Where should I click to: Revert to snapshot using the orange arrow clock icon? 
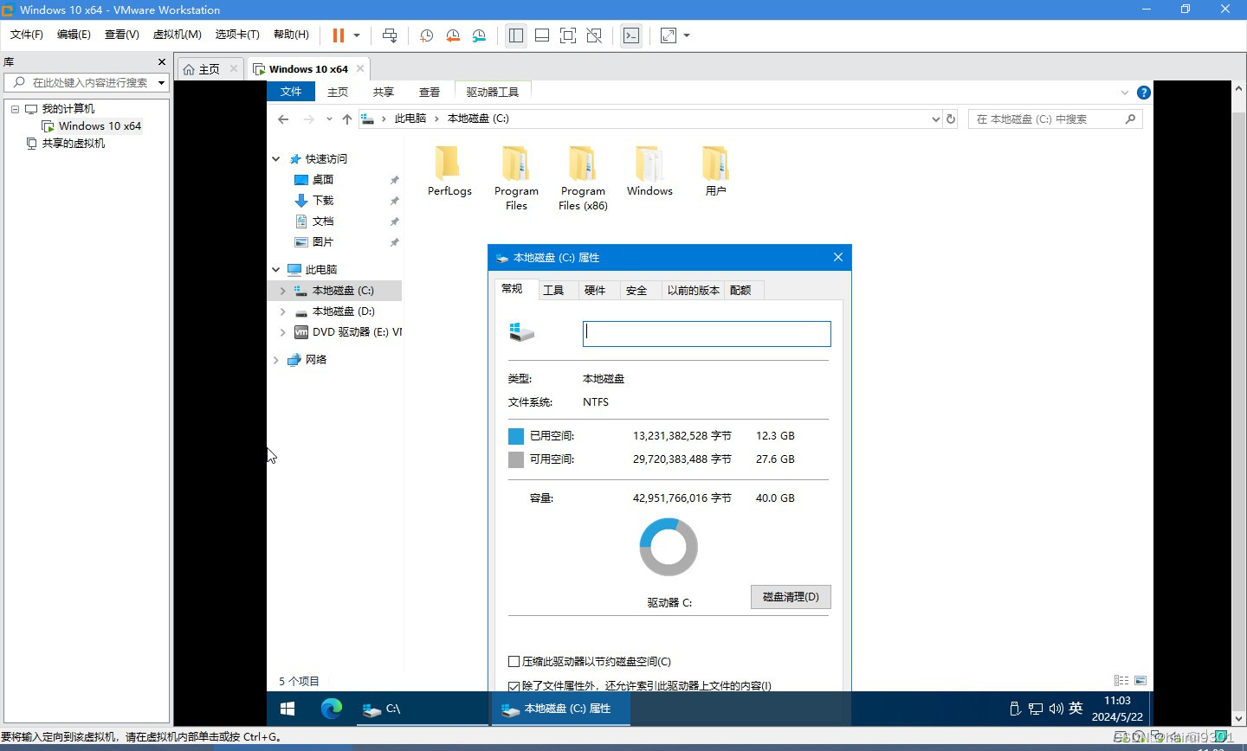pyautogui.click(x=453, y=35)
